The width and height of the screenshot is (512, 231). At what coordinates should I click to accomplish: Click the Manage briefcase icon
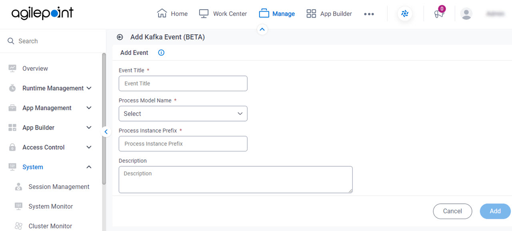point(264,14)
